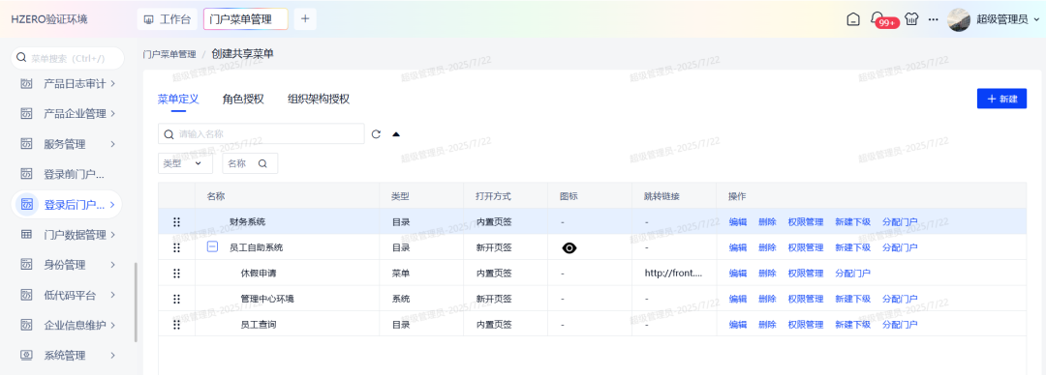1046x375 pixels.
Task: Click 权限管理 link for 休假申请 row
Action: coord(806,274)
